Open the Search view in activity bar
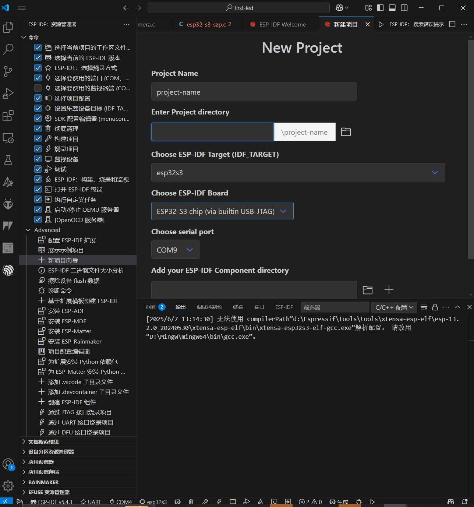This screenshot has height=507, width=474. [8, 49]
